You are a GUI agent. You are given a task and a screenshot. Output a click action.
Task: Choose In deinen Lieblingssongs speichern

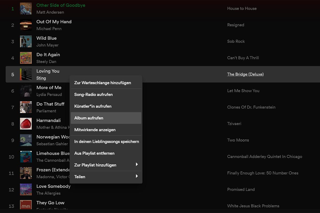click(106, 142)
